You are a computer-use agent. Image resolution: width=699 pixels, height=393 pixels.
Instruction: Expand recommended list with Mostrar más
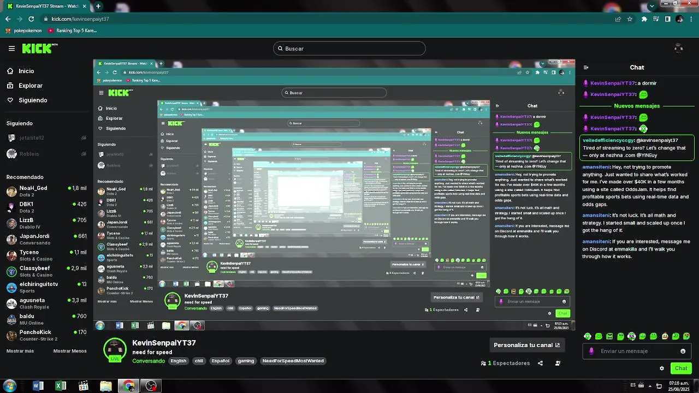[x=20, y=351]
